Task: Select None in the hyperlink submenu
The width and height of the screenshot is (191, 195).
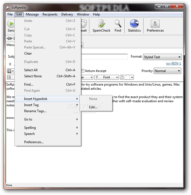Action: pos(96,99)
